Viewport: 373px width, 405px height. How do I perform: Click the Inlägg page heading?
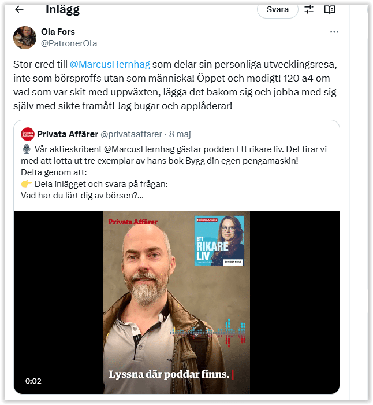click(x=62, y=10)
